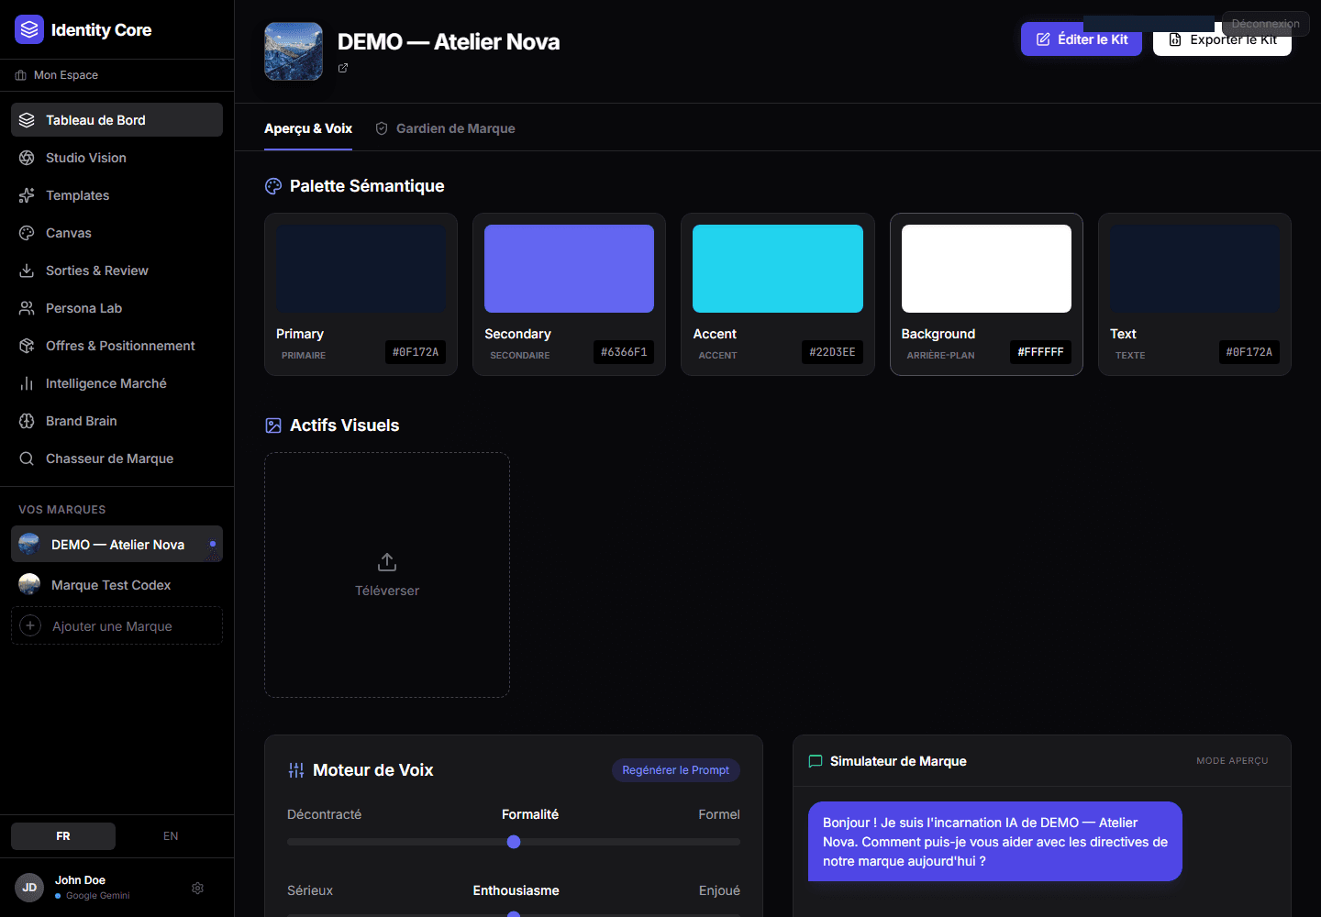Click the Exporter le Kit button
Image resolution: width=1321 pixels, height=917 pixels.
coord(1222,39)
